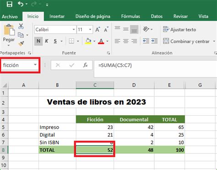
Task: Click formula bar showing =SUMA(C5:C7)
Action: (156, 69)
